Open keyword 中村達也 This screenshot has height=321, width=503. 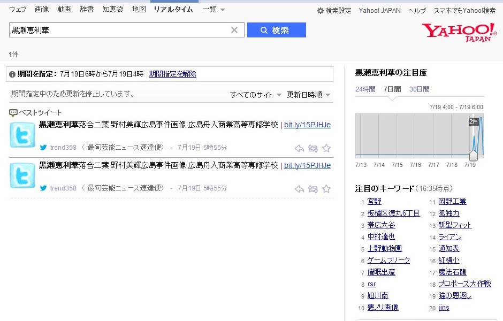(x=381, y=236)
